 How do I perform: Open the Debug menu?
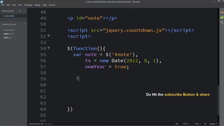pyautogui.click(x=37, y=5)
